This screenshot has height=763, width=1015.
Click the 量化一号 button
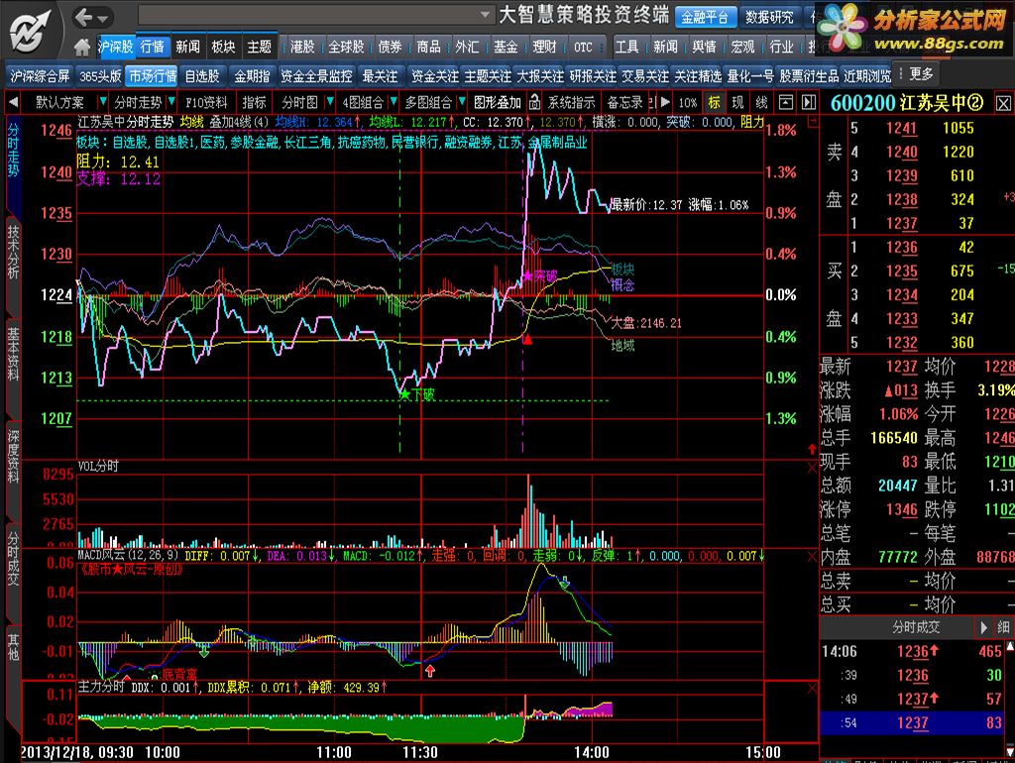(750, 76)
